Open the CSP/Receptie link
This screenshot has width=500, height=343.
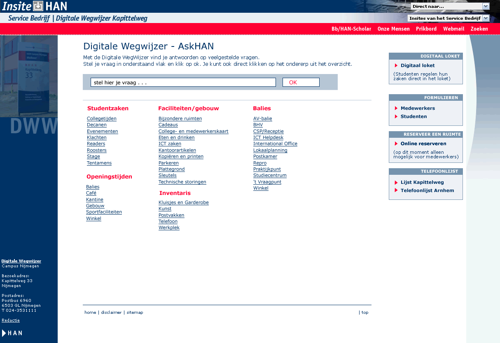tap(269, 131)
